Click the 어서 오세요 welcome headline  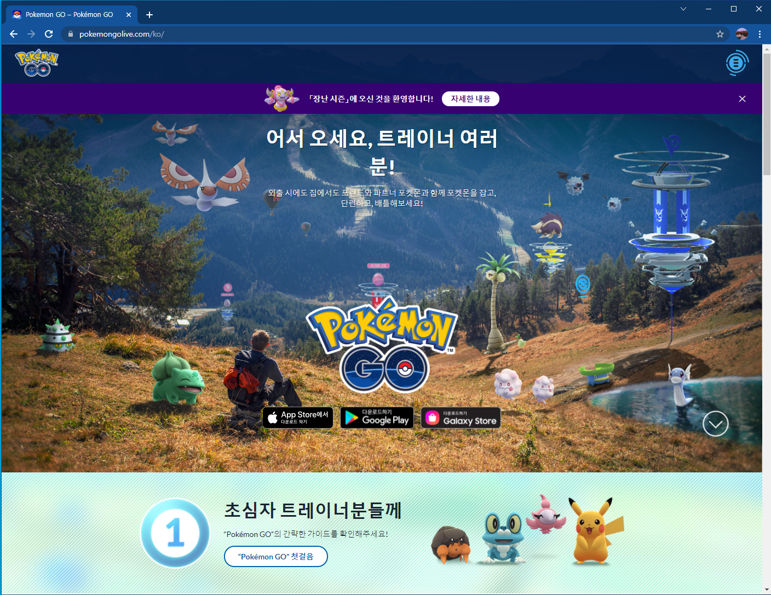point(382,152)
